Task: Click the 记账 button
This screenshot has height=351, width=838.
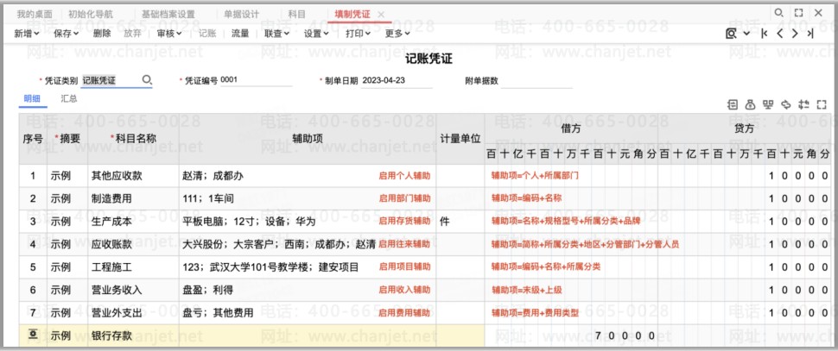Action: [x=207, y=34]
